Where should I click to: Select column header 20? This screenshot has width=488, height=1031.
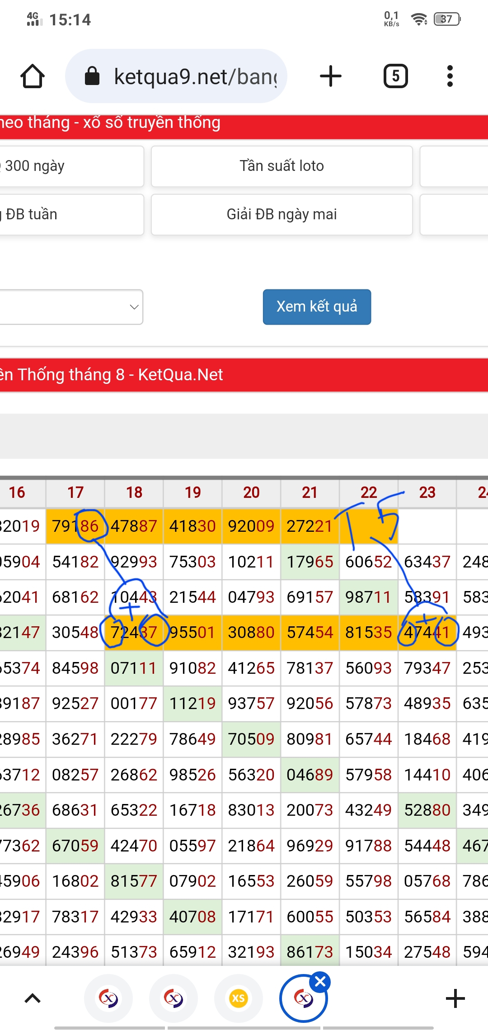point(251,492)
